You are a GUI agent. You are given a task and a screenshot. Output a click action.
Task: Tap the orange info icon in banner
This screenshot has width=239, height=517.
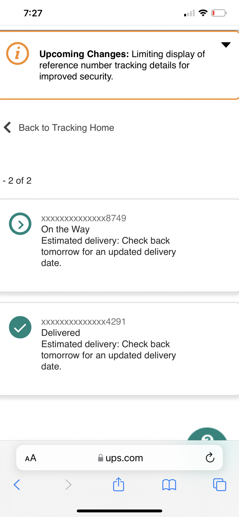pos(18,54)
